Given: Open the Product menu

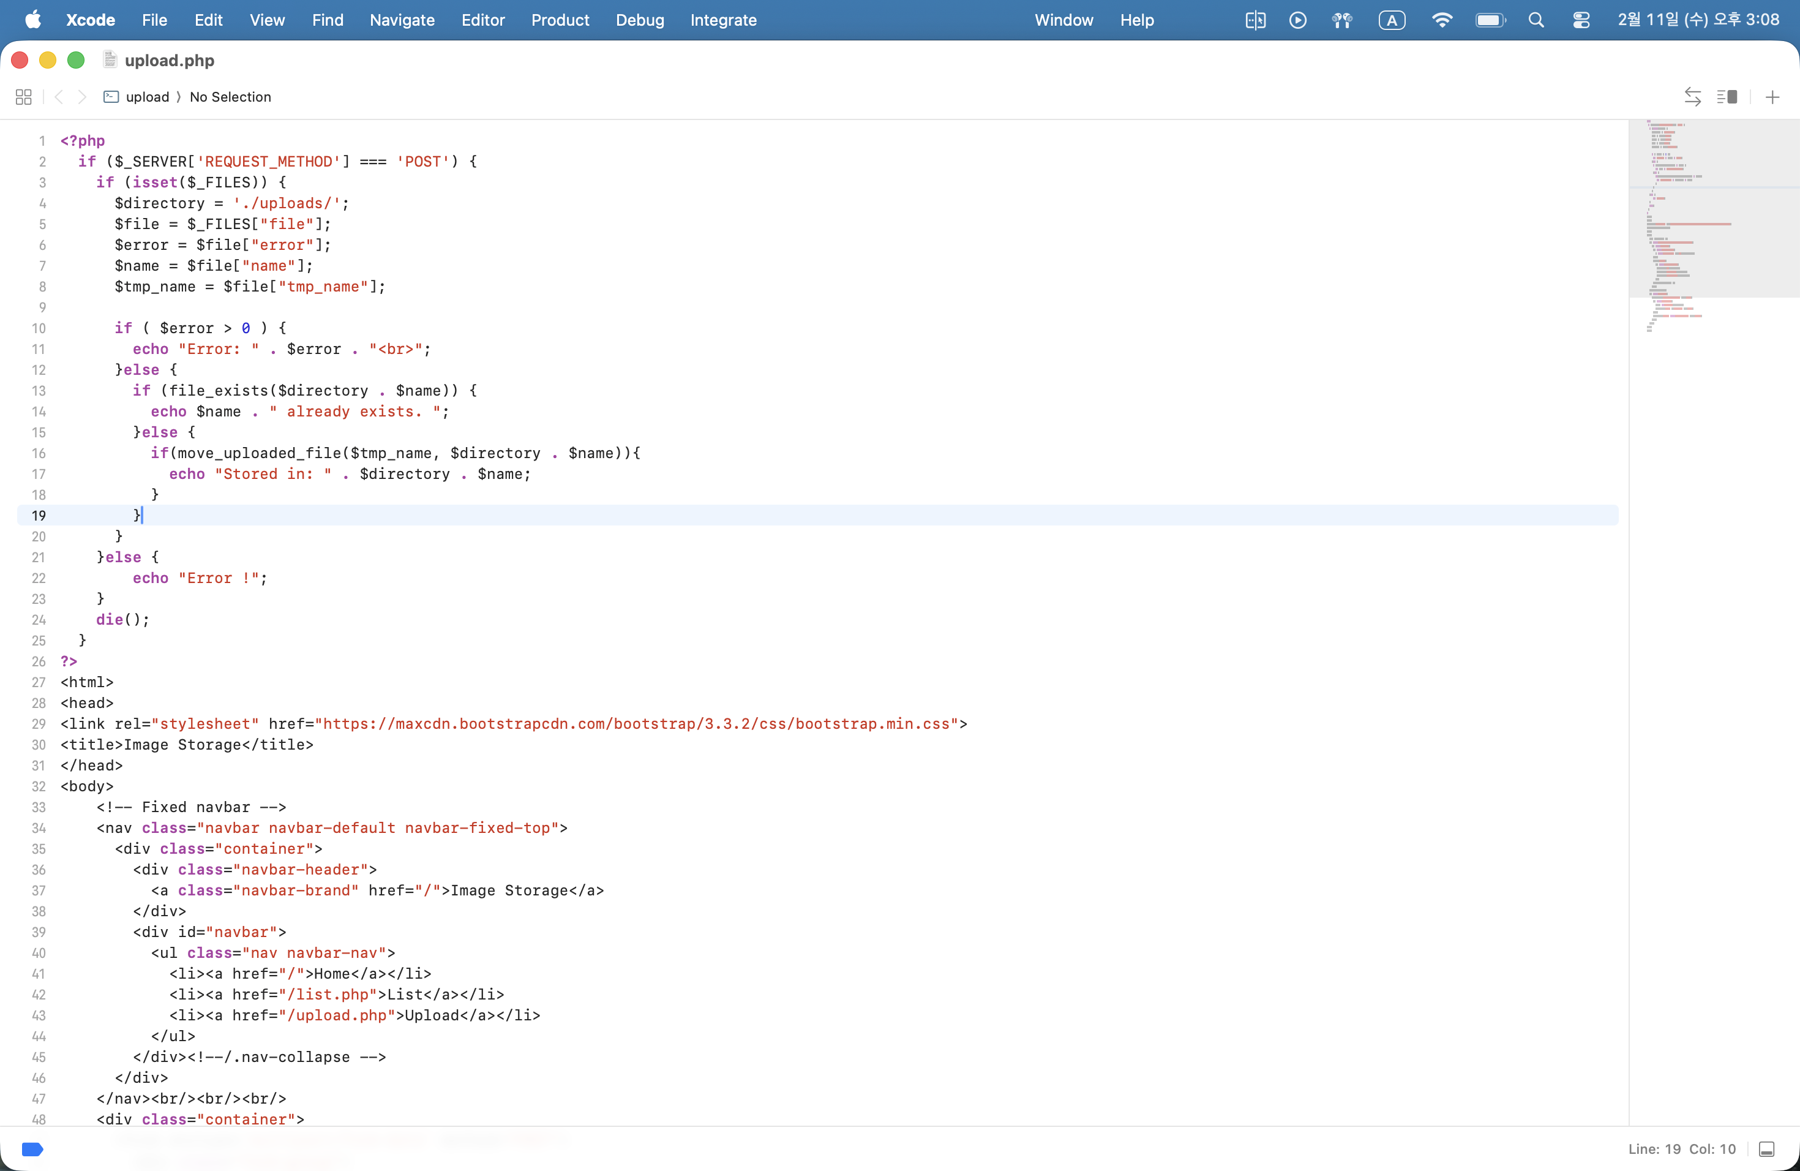Looking at the screenshot, I should coord(560,20).
